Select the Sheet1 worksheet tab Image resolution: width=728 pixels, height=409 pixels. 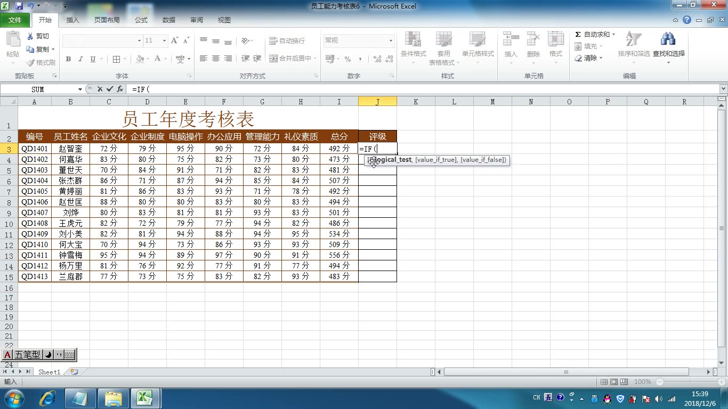click(x=49, y=372)
